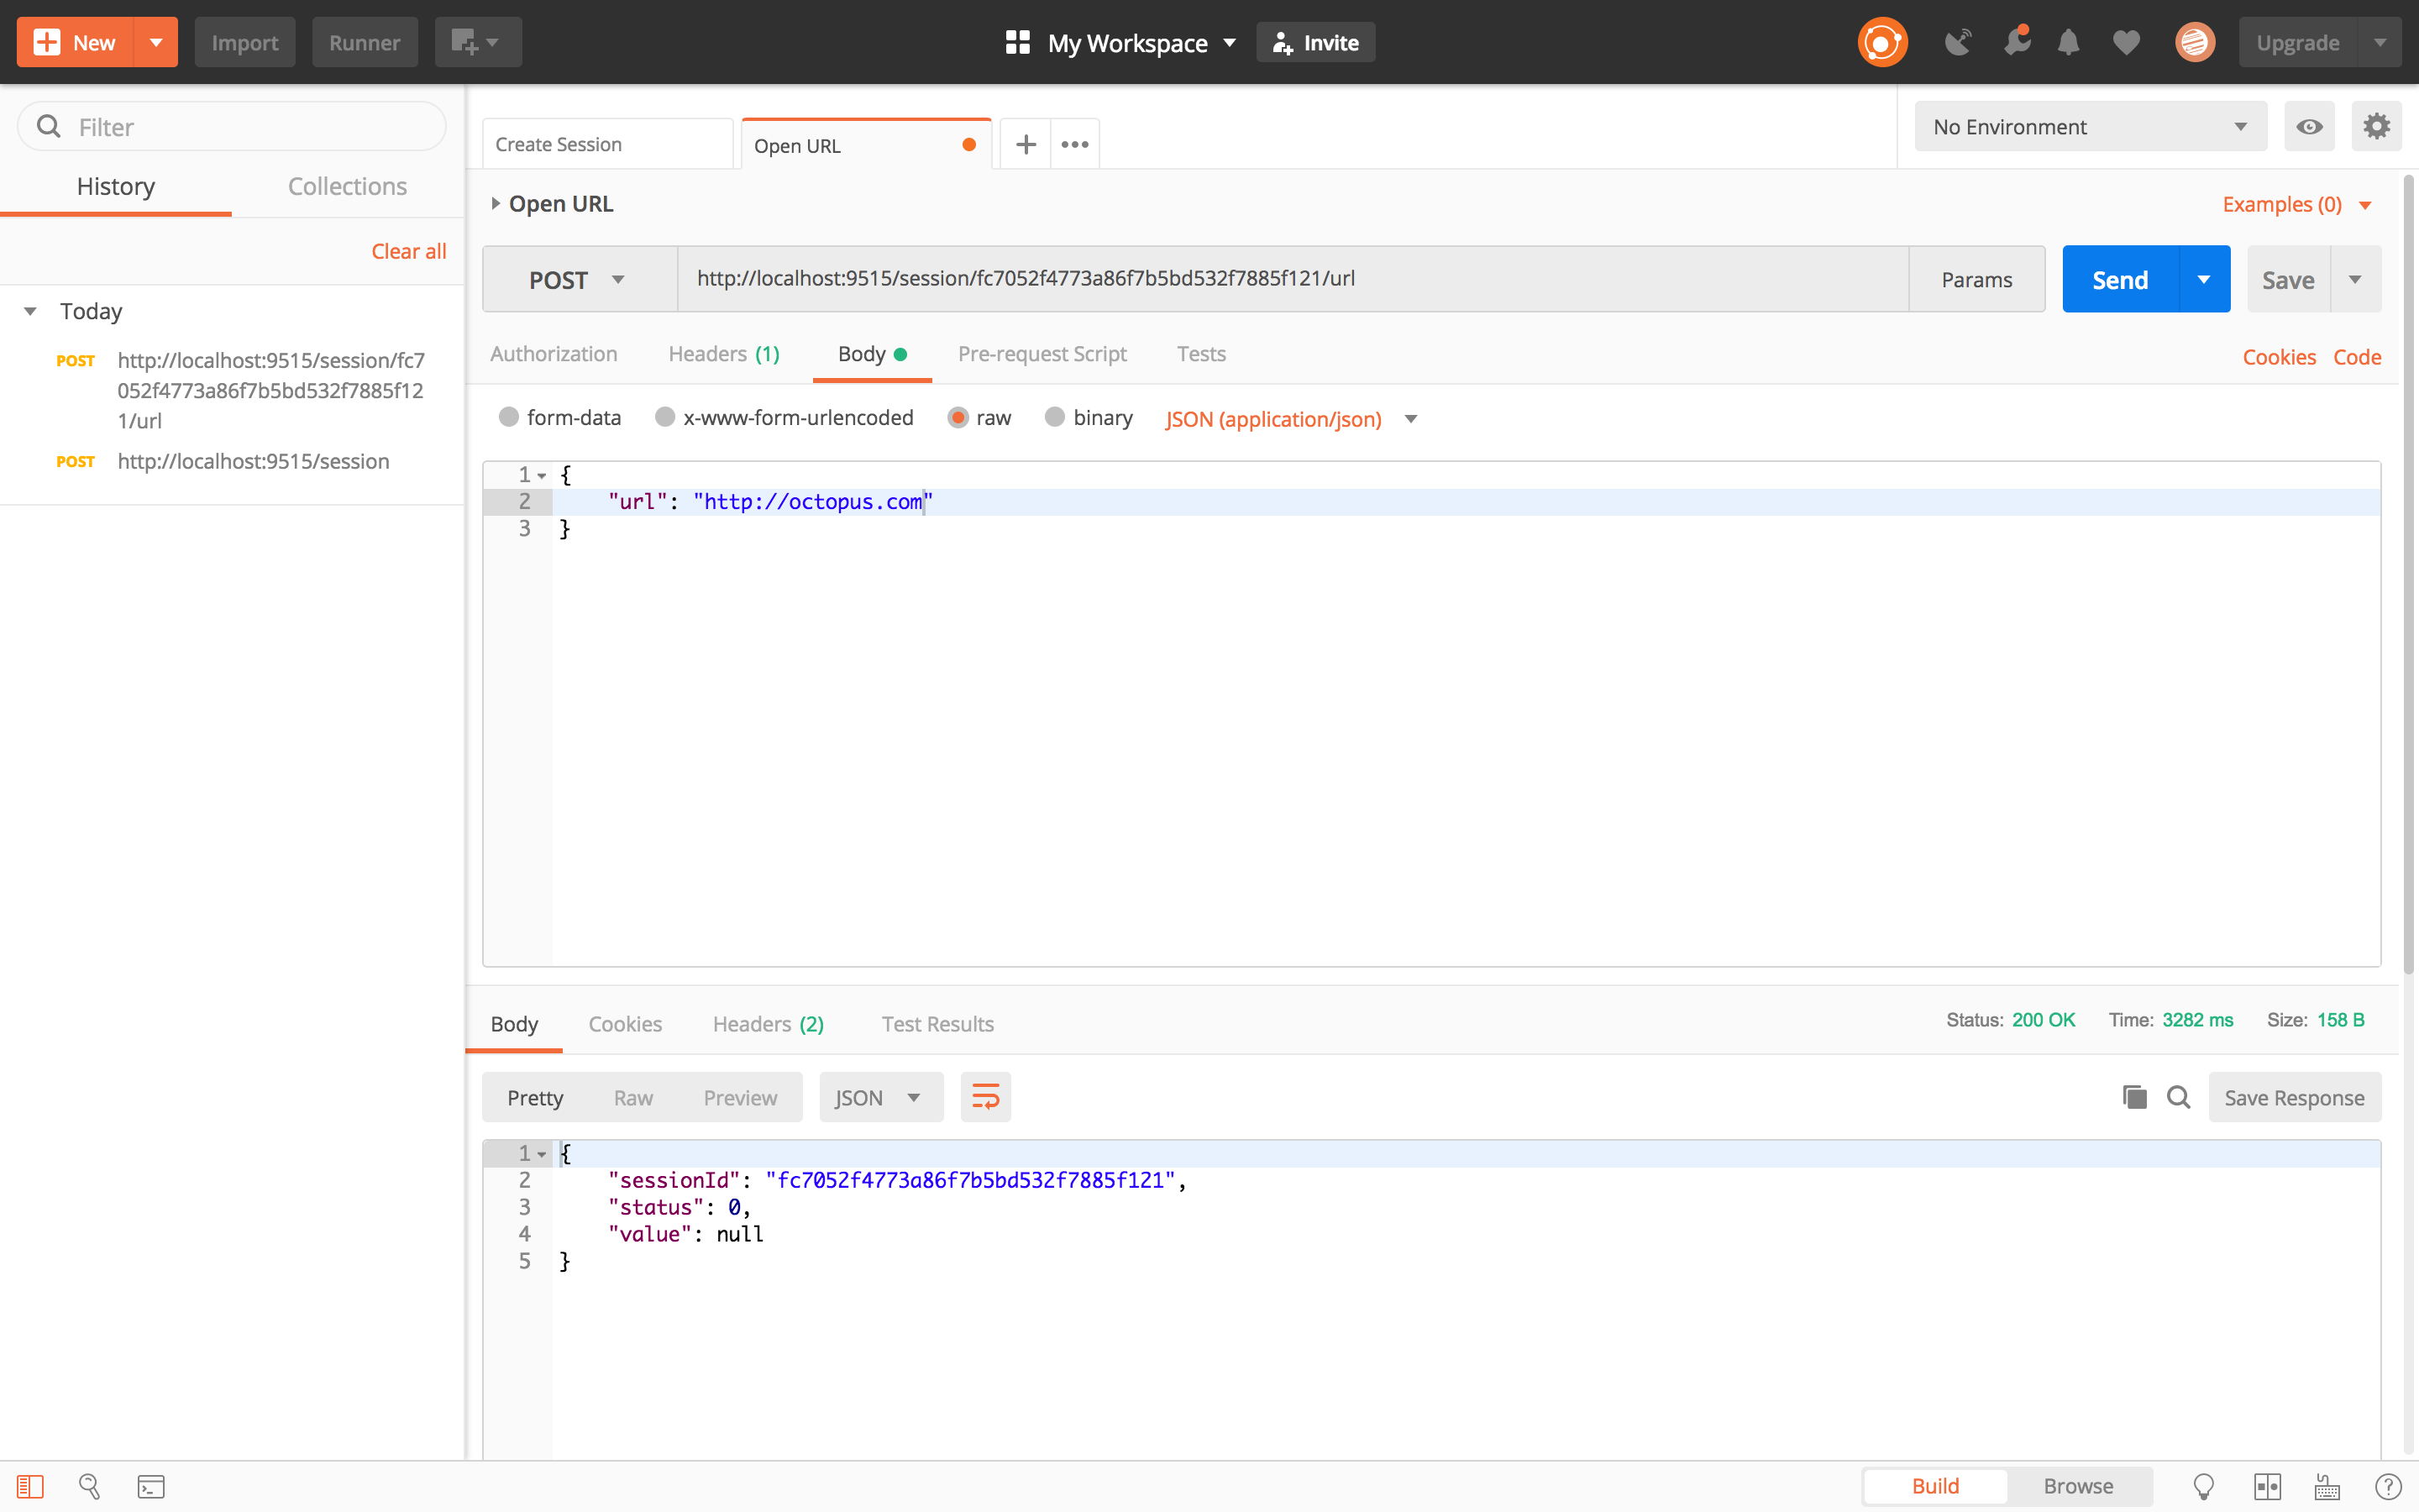2419x1512 pixels.
Task: Click the environment quick look eye icon
Action: pos(2309,127)
